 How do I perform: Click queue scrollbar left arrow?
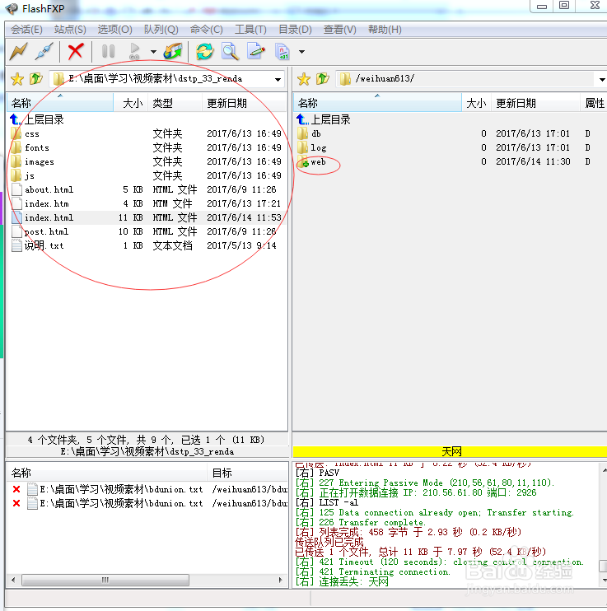pos(13,580)
